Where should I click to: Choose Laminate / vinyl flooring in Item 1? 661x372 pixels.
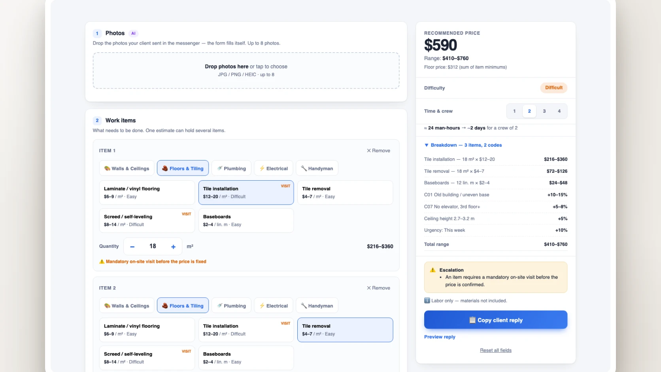pyautogui.click(x=147, y=193)
